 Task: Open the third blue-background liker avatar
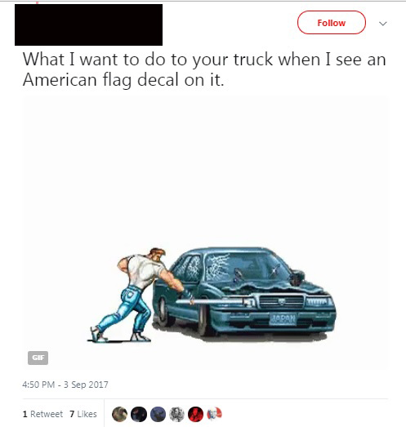point(158,414)
